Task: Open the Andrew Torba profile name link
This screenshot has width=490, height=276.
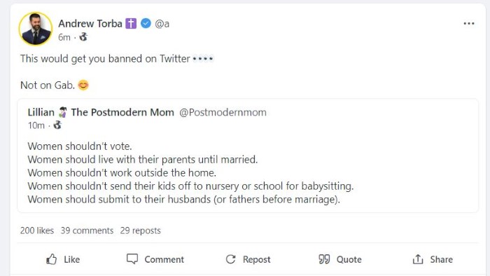Action: pos(90,23)
